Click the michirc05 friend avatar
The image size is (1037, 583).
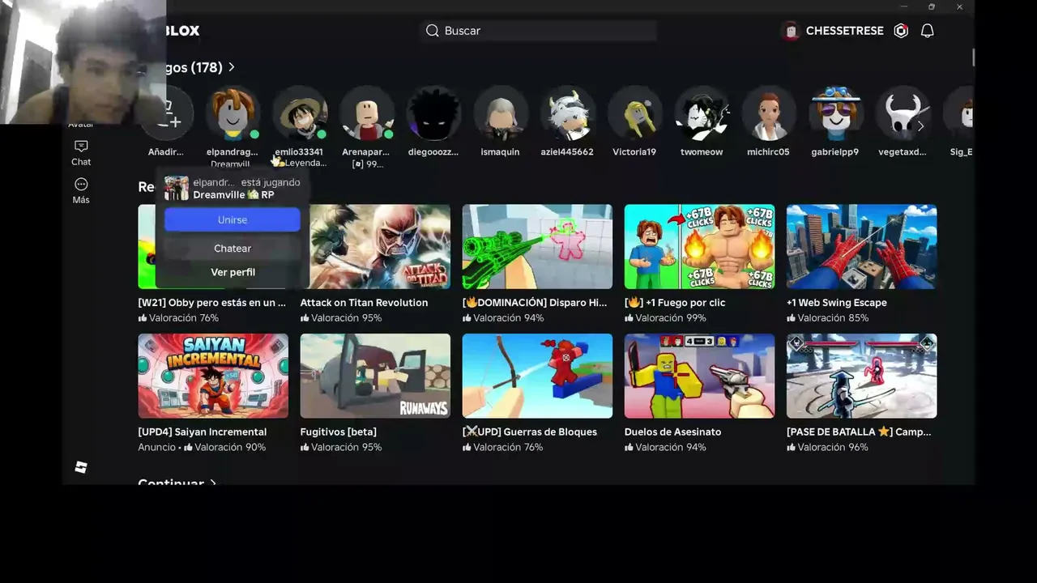768,113
